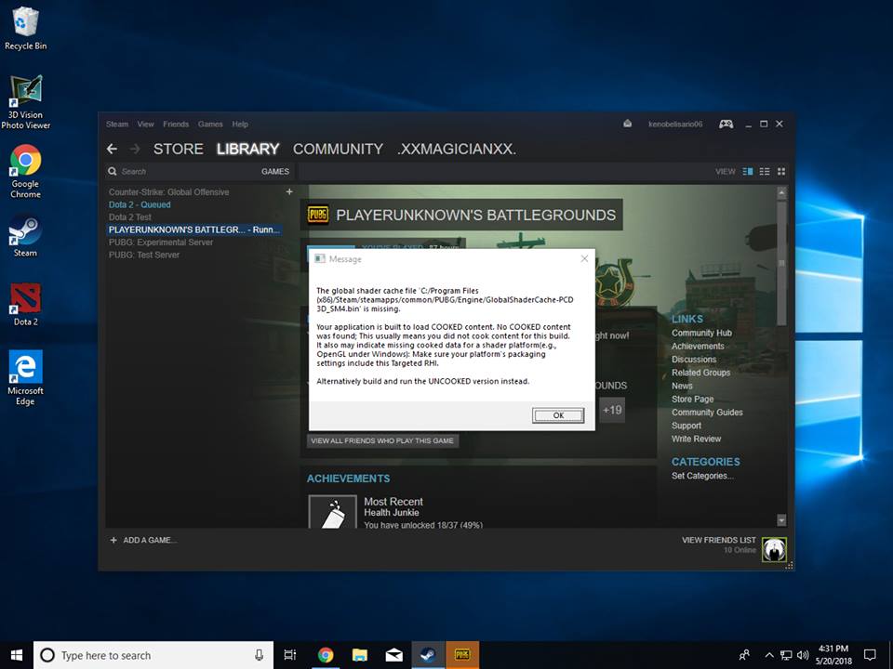Click the Cortana microphone icon
This screenshot has width=893, height=669.
260,655
